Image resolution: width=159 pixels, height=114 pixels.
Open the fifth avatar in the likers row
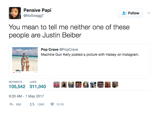point(86,84)
